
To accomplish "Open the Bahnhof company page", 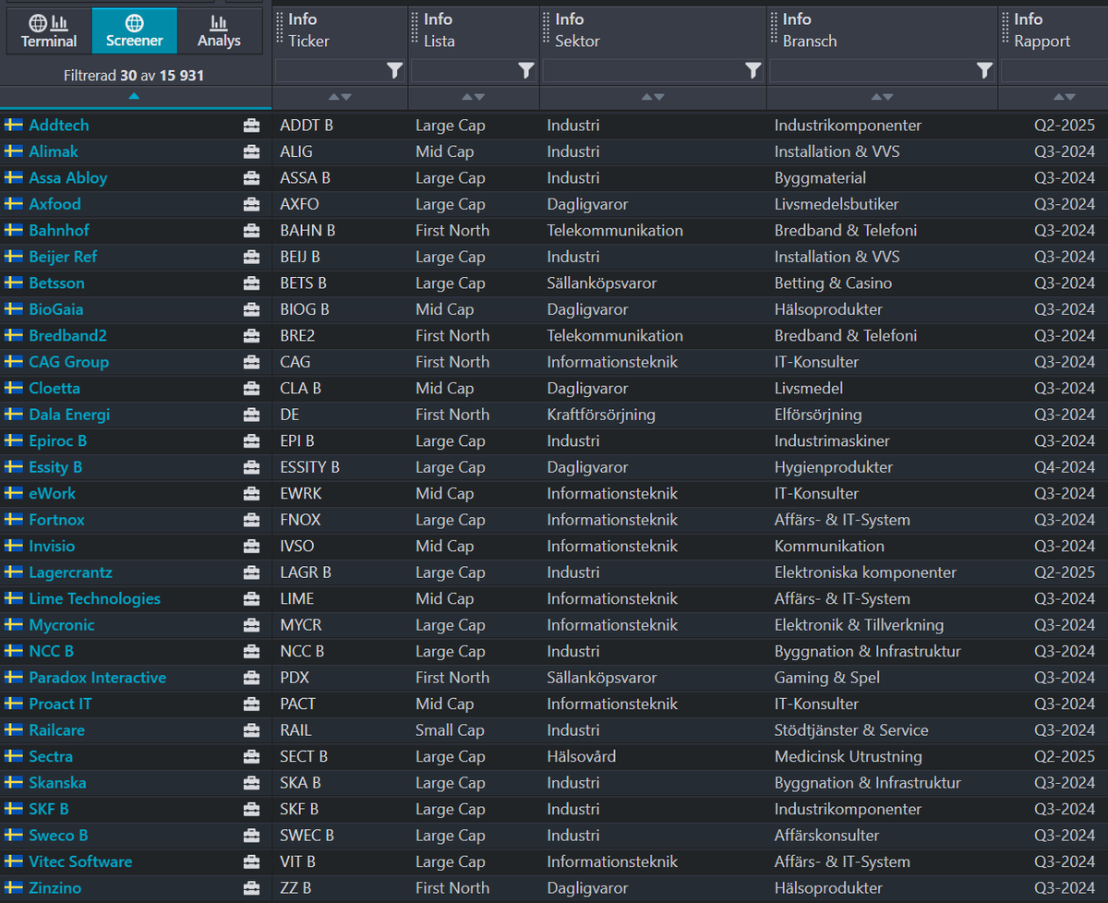I will [59, 231].
